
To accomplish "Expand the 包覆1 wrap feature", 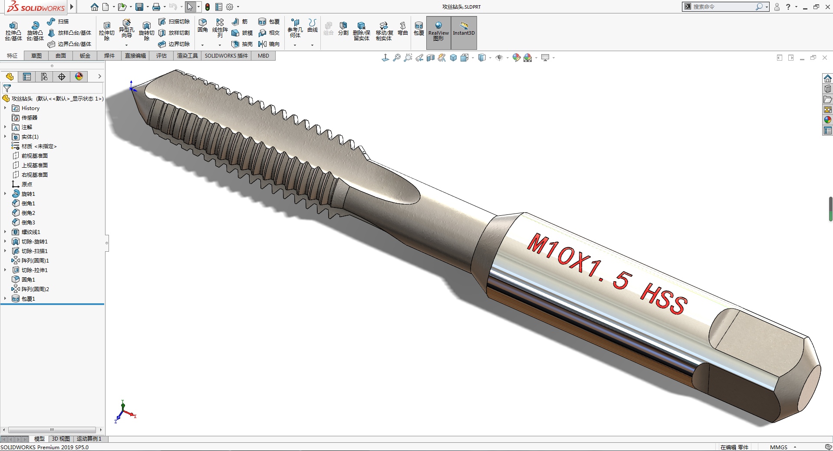I will click(5, 299).
